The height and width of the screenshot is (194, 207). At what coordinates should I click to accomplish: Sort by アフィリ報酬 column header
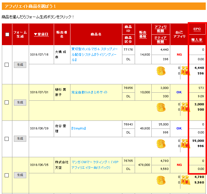[x=160, y=29]
